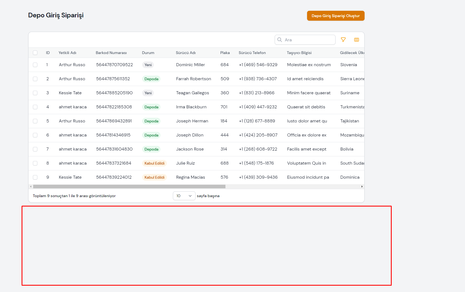The width and height of the screenshot is (465, 292).
Task: Click the Slovenia country cell
Action: [349, 65]
